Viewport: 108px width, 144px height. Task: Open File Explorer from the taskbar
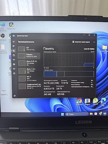tap(91, 114)
